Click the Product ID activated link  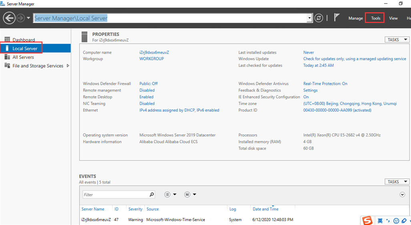pyautogui.click(x=337, y=110)
